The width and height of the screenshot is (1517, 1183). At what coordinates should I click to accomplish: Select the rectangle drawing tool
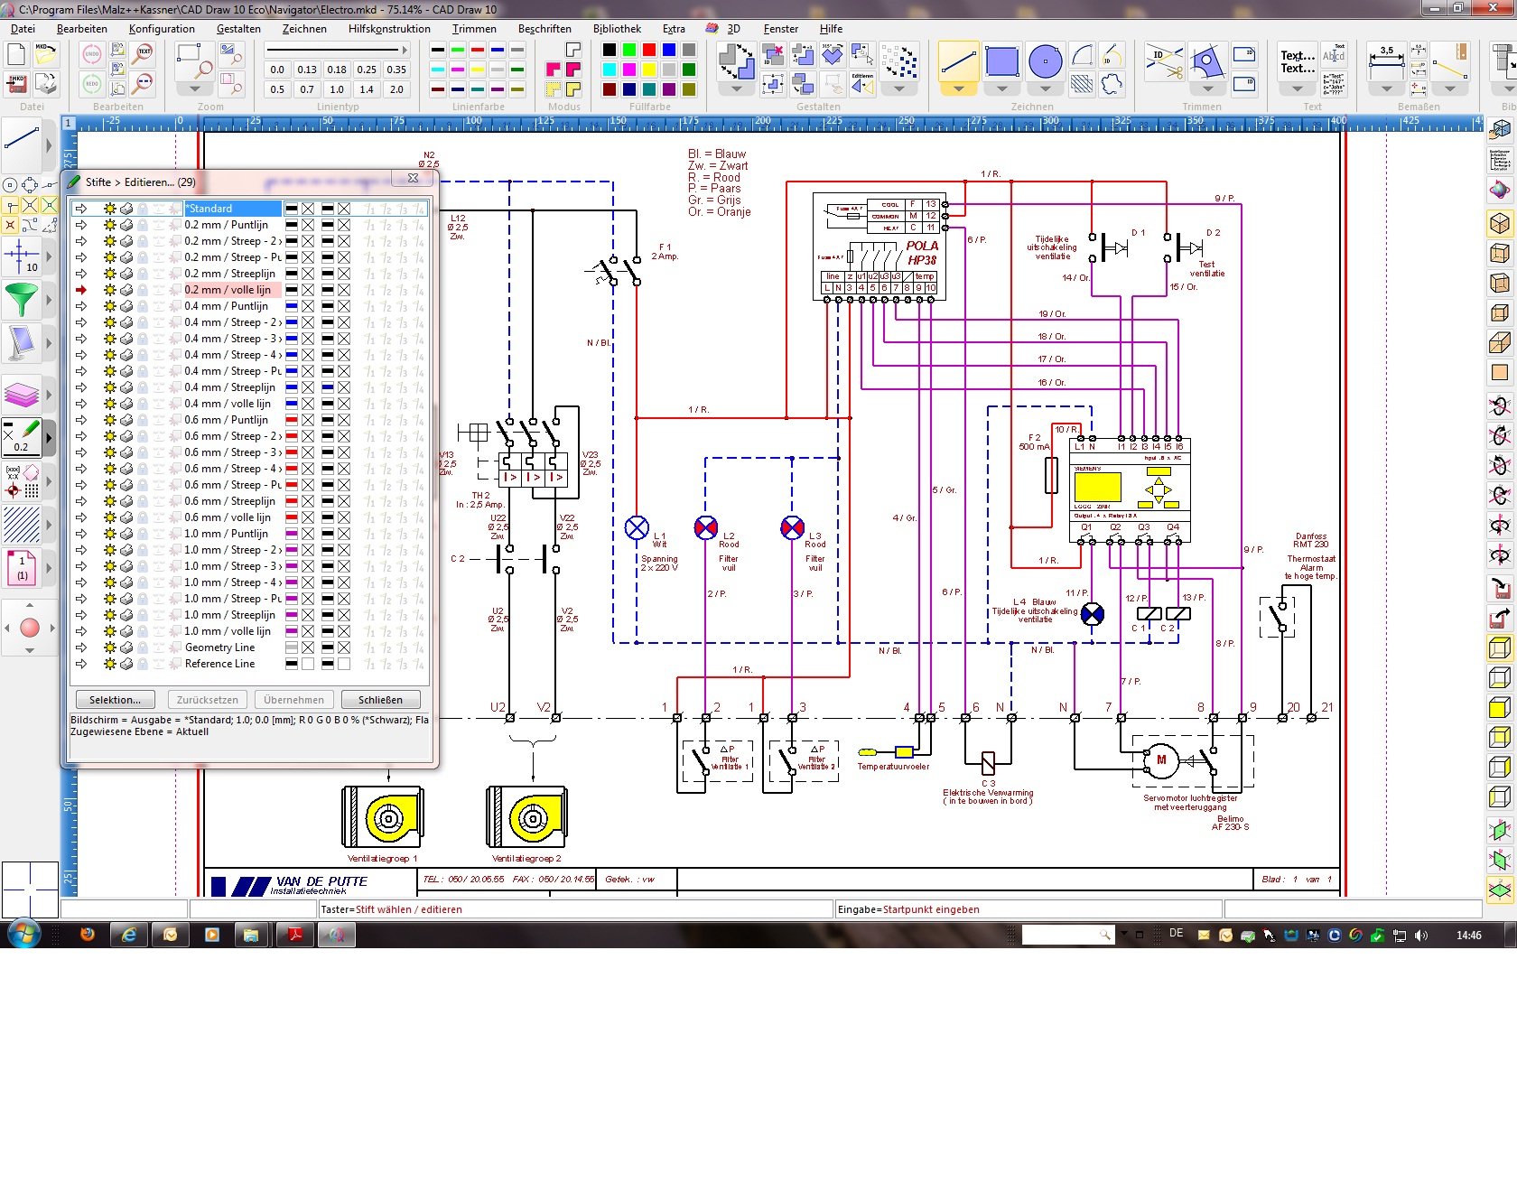point(1002,61)
